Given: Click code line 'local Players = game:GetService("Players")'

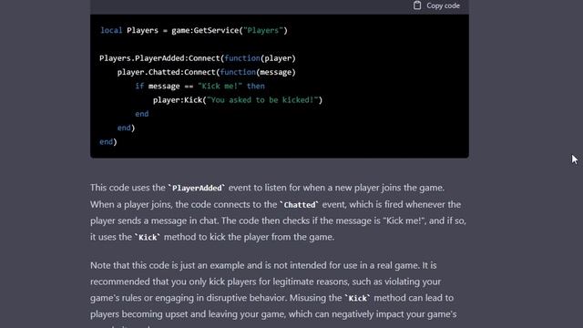Looking at the screenshot, I should pyautogui.click(x=193, y=30).
